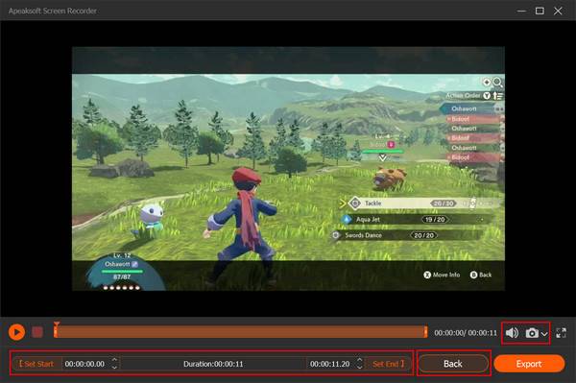The image size is (576, 383).
Task: Click the middle of the orange timeline bar
Action: pos(241,331)
